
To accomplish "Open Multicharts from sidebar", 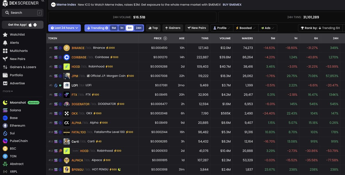I will (x=19, y=51).
